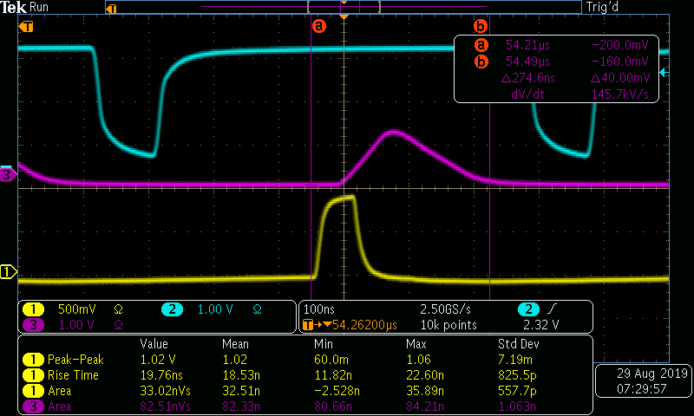Viewport: 694px width, 416px height.
Task: Click the orange T marker at top-left of graticule
Action: tap(26, 27)
